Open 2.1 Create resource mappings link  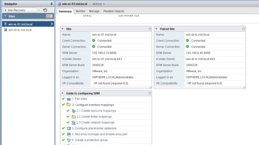coord(96,111)
